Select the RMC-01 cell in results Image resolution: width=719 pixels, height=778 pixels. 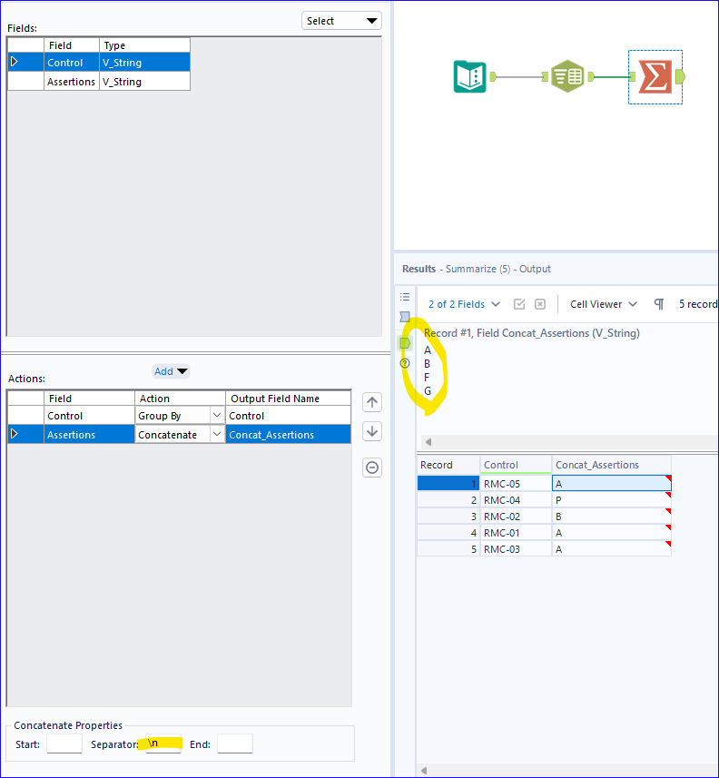point(516,533)
